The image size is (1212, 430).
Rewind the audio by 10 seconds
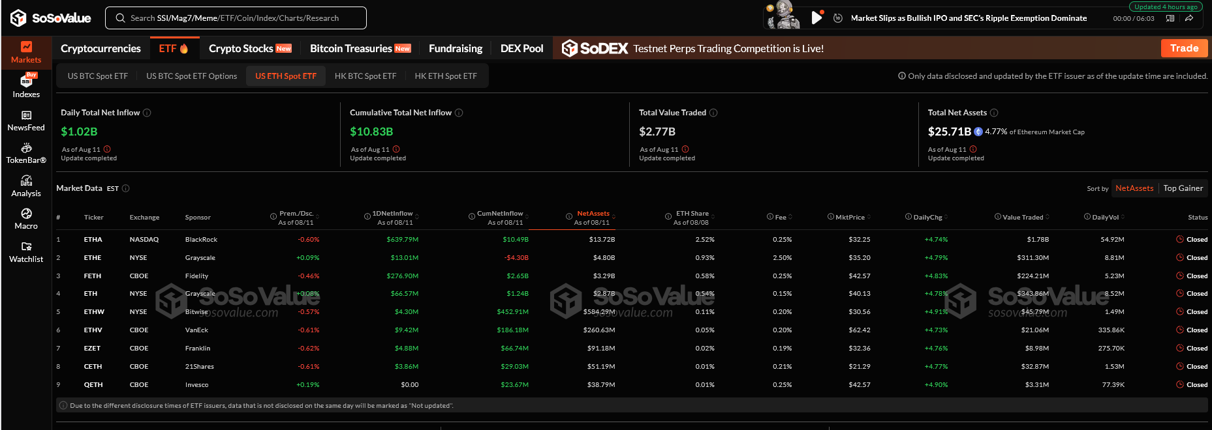838,18
